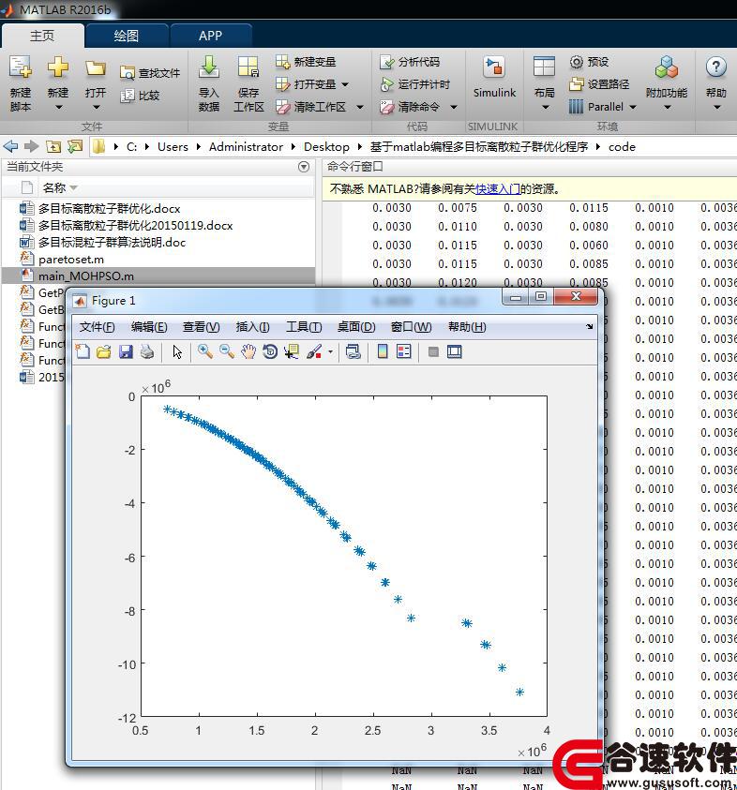The height and width of the screenshot is (790, 737).
Task: Open Current Folder panel actions menu
Action: coord(304,167)
